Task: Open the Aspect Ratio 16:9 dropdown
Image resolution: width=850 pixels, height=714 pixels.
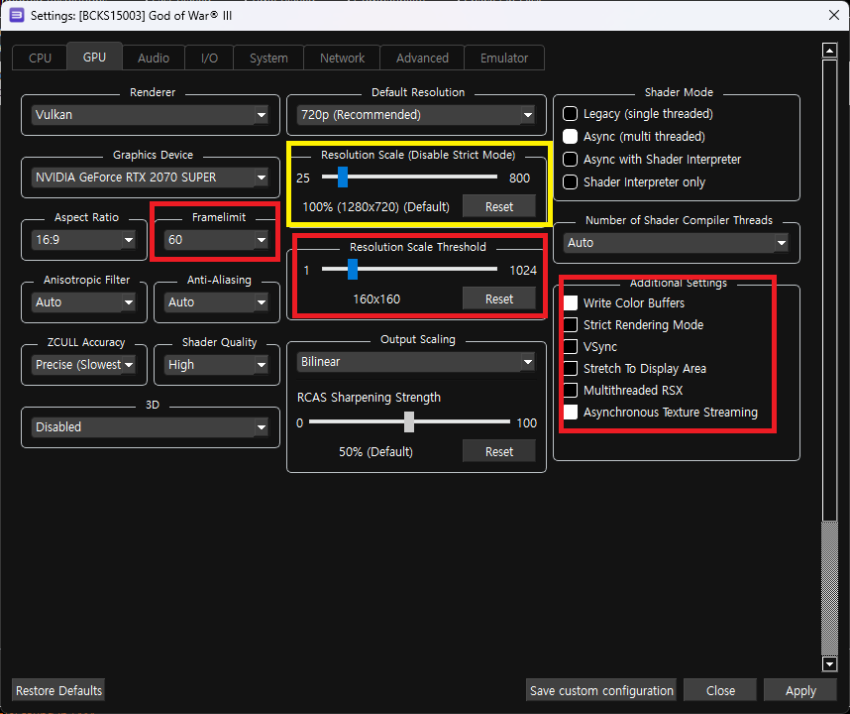Action: pos(84,240)
